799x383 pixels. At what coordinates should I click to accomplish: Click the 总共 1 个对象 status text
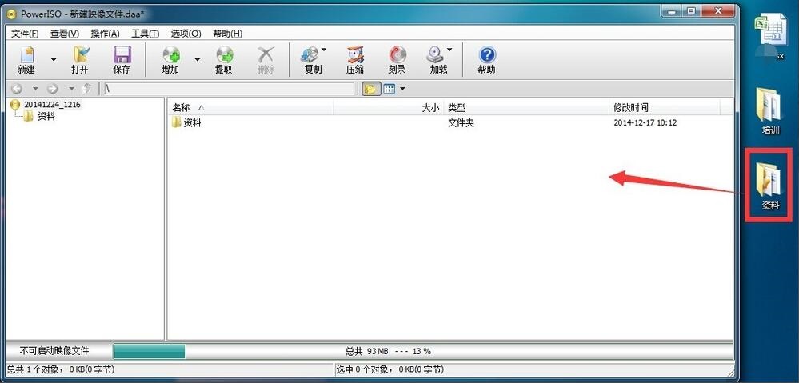point(61,369)
